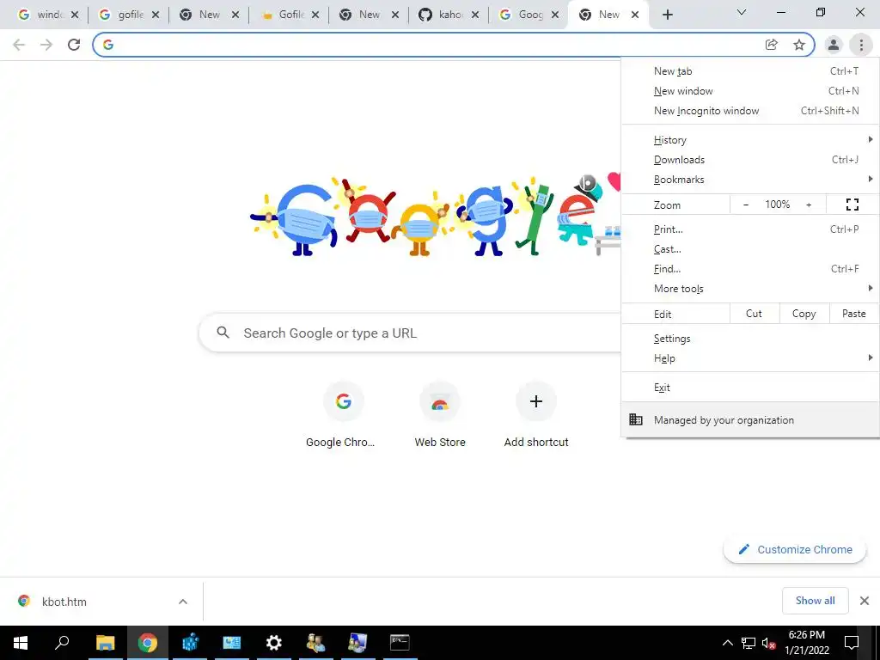Screen dimensions: 880x660
Task: Click the Google search box on page
Action: click(411, 333)
